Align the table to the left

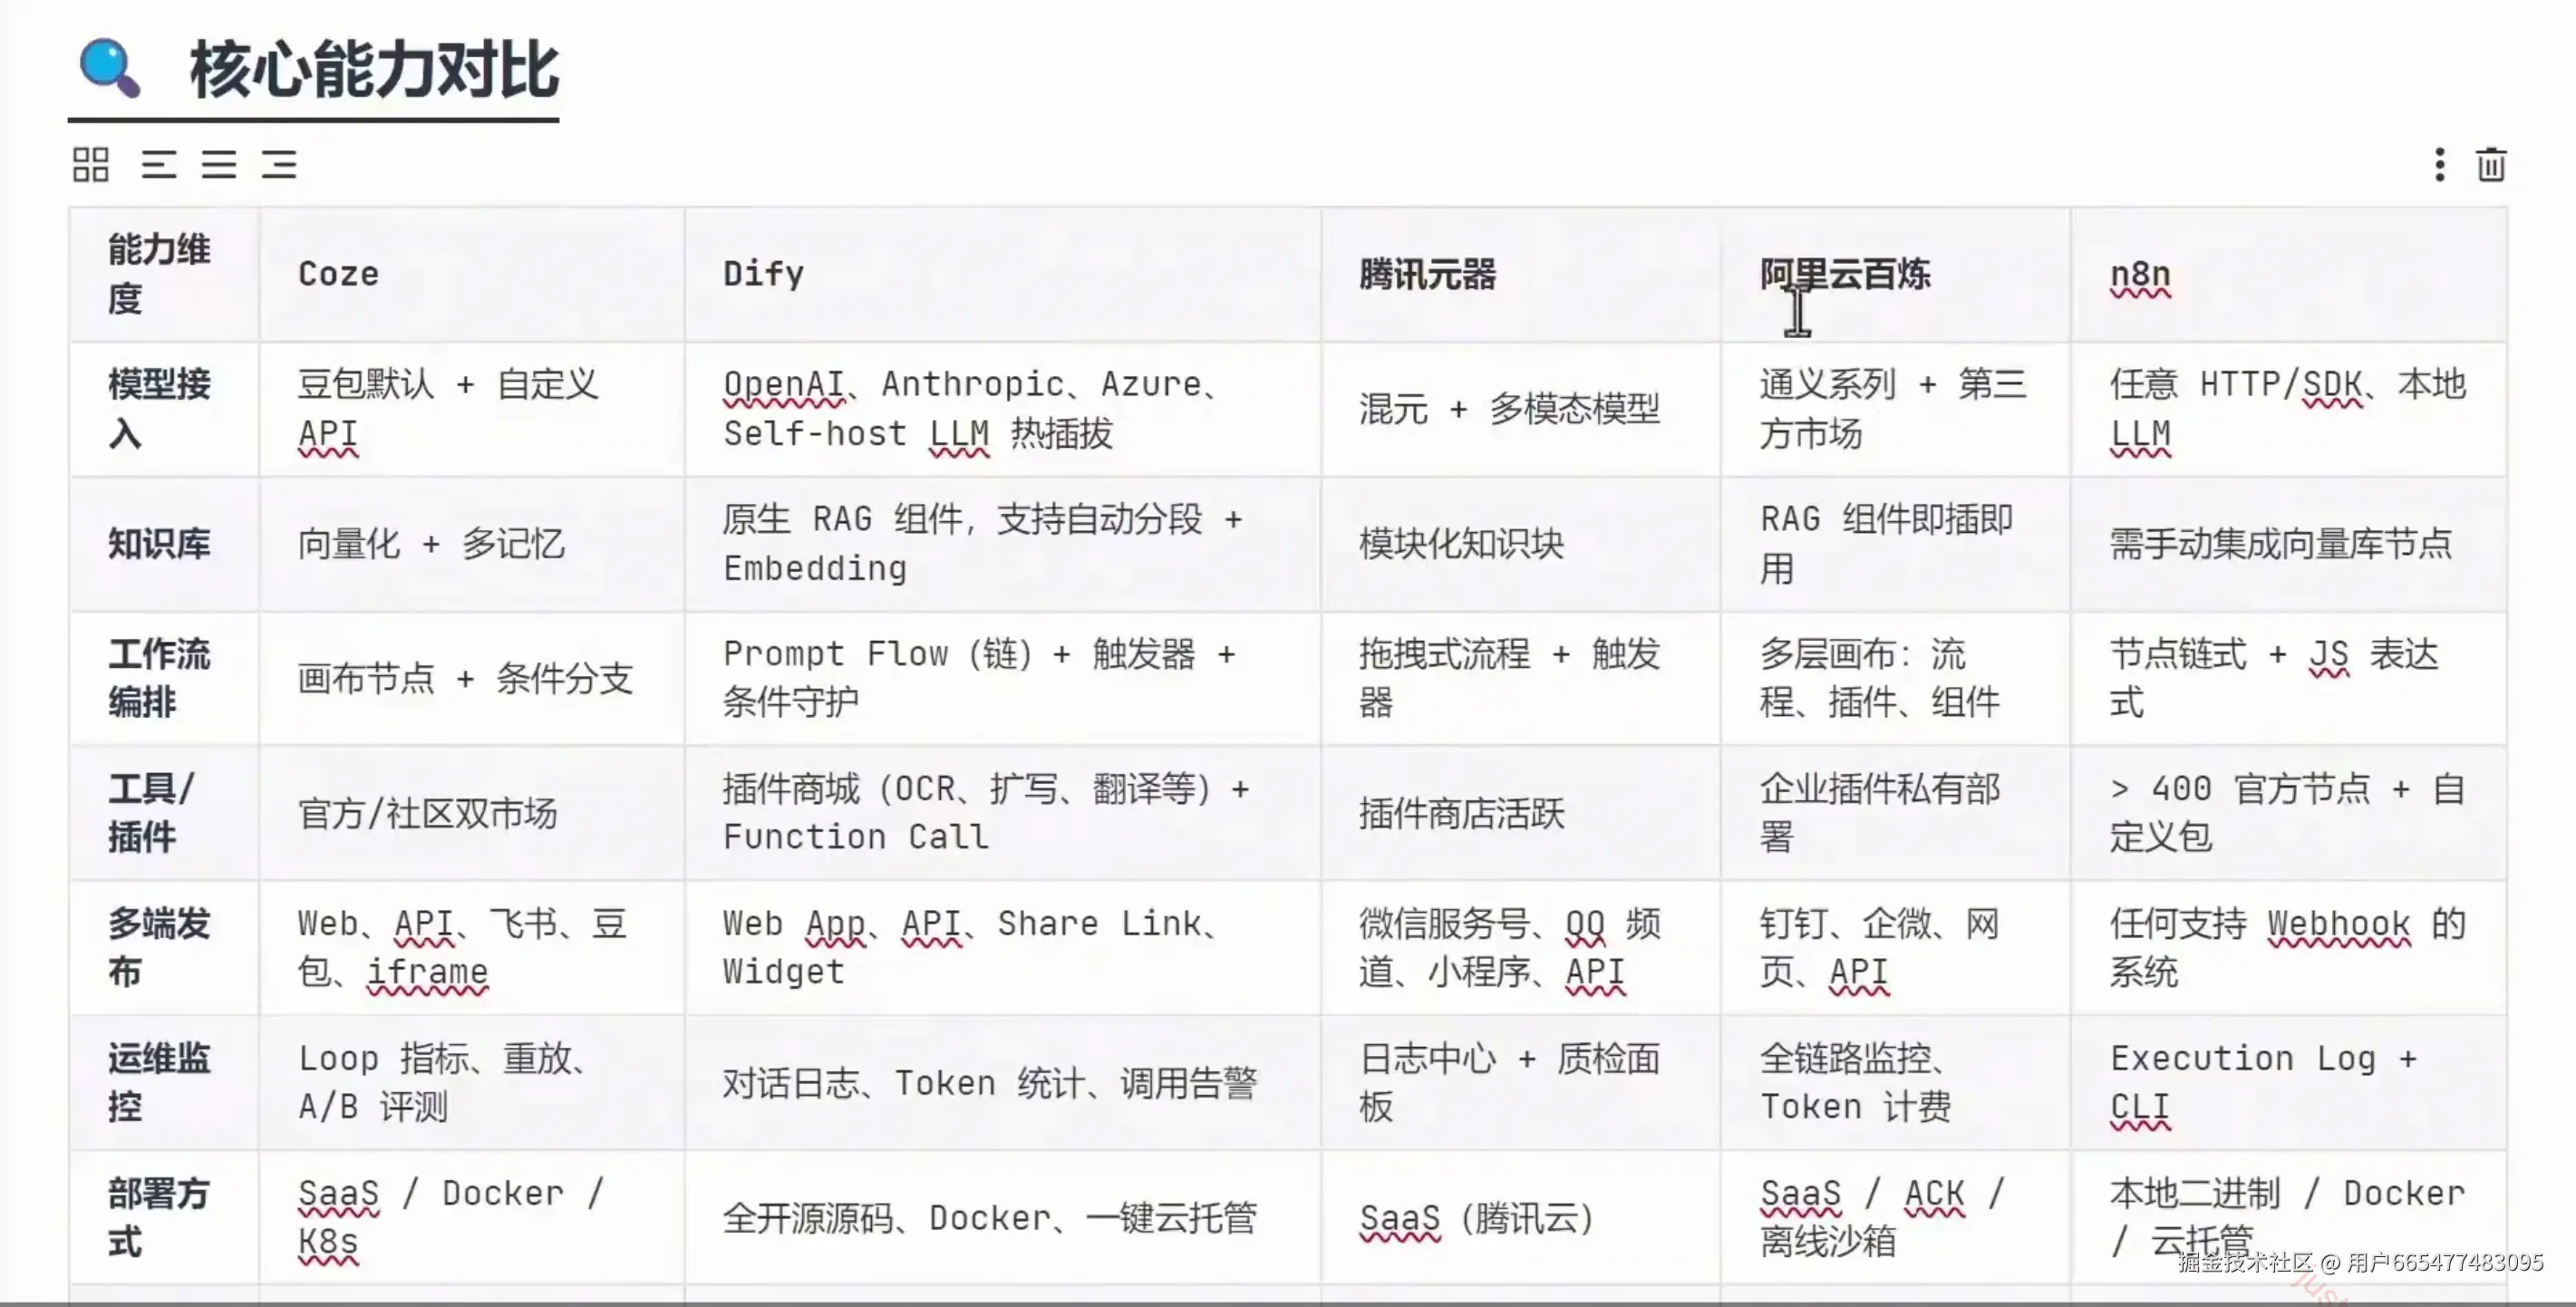click(x=159, y=165)
